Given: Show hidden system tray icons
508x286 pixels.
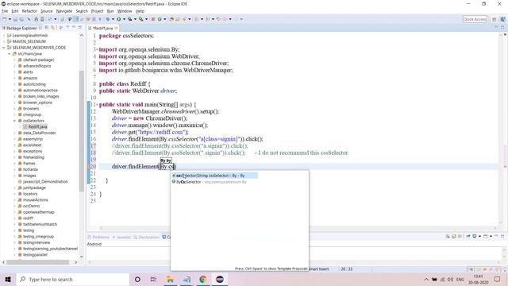Looking at the screenshot, I should coord(426,279).
